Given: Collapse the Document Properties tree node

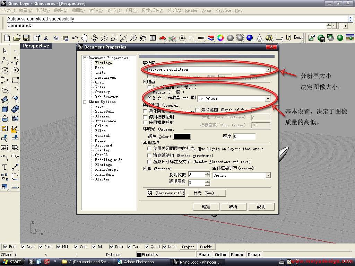Looking at the screenshot, I should tap(85, 58).
